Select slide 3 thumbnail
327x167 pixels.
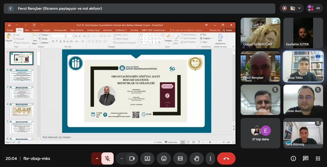tap(22, 93)
